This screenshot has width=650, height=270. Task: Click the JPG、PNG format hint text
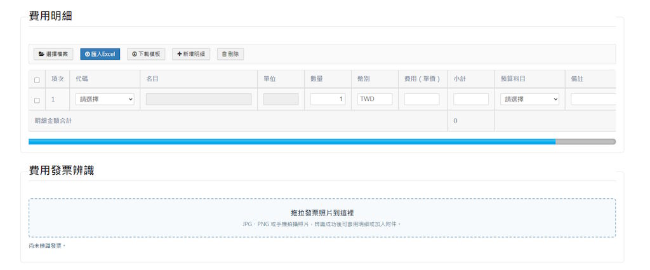coord(322,224)
